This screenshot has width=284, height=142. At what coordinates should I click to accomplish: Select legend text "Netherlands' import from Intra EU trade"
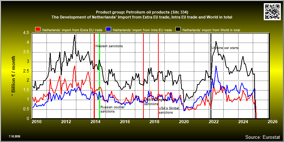tap(142, 30)
